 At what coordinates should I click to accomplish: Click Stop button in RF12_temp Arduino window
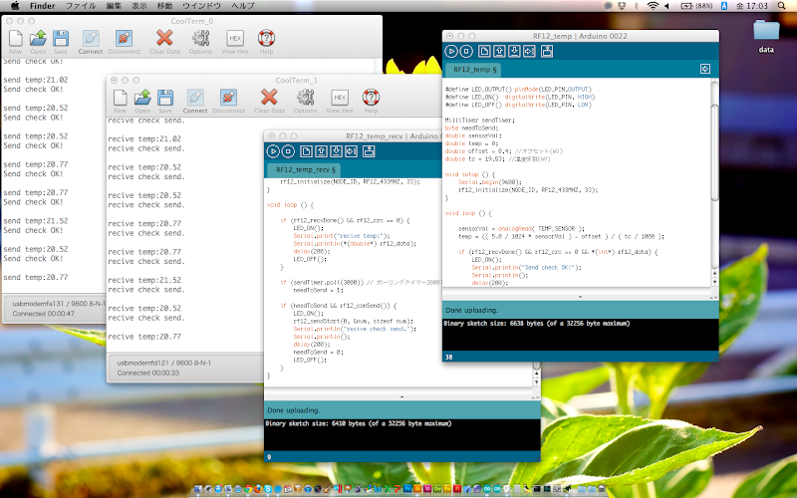tap(466, 52)
